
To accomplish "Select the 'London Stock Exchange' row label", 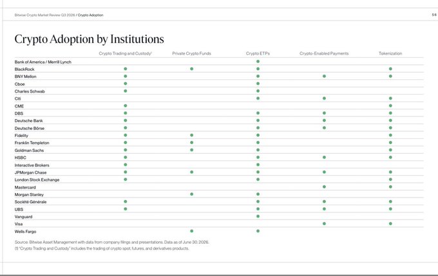I will pyautogui.click(x=37, y=179).
